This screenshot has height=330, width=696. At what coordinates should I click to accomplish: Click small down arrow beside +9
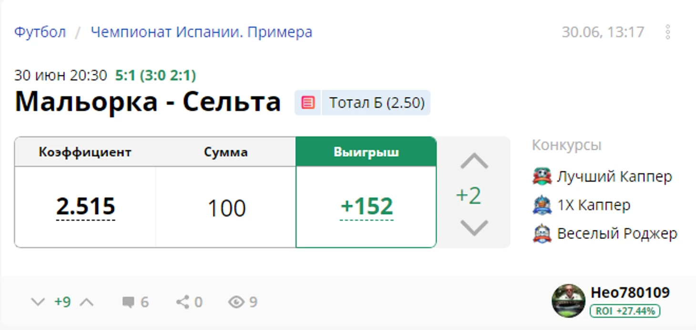38,302
